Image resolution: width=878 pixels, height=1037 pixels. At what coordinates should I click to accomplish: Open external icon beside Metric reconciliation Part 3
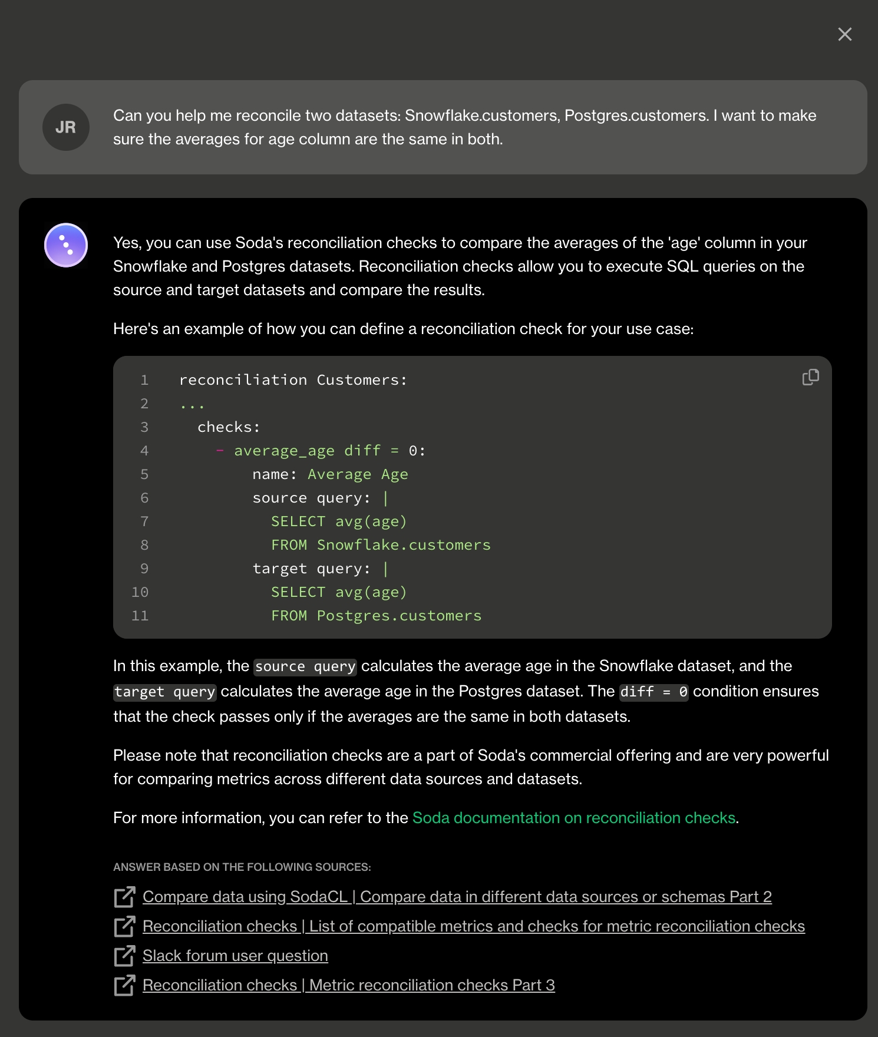[x=124, y=985]
